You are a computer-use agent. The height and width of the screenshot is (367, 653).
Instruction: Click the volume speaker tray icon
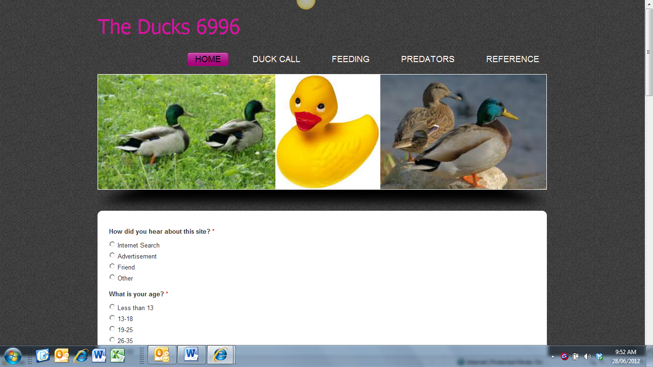click(x=588, y=356)
